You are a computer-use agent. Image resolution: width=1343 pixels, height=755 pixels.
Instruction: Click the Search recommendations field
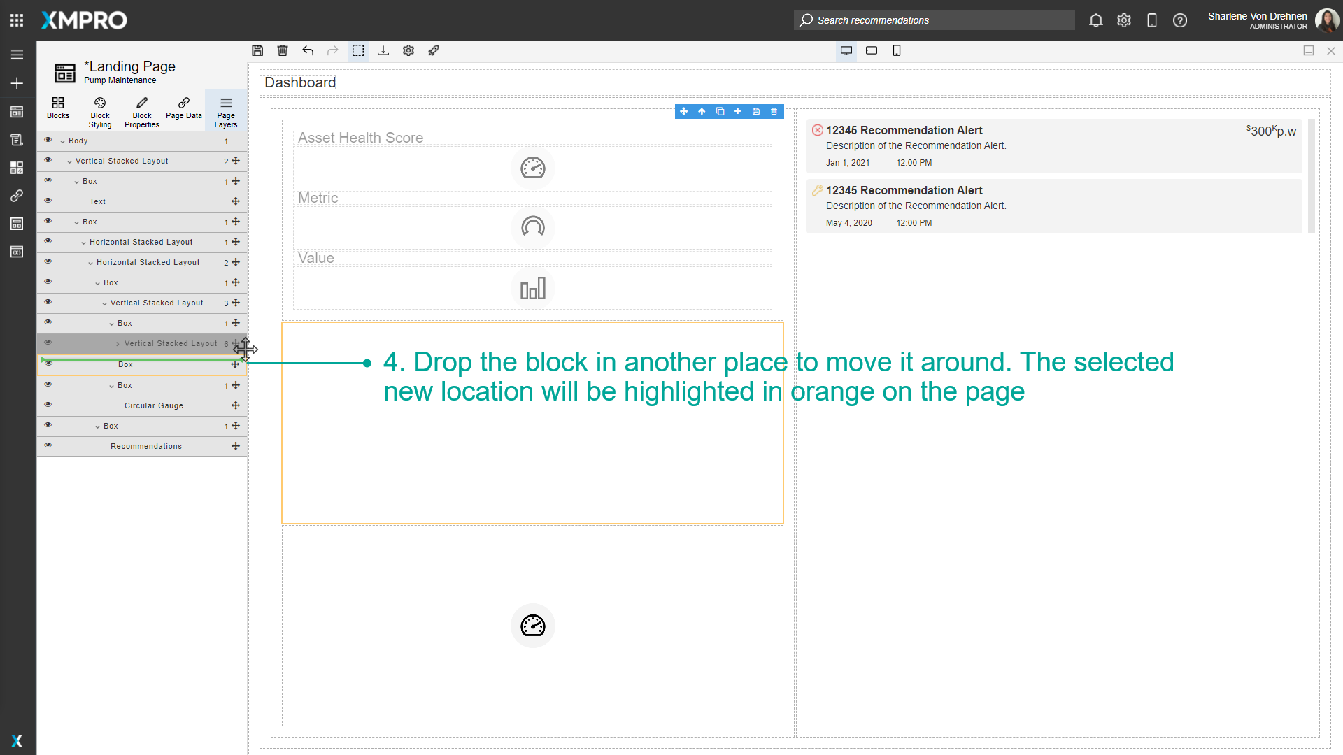pyautogui.click(x=934, y=20)
